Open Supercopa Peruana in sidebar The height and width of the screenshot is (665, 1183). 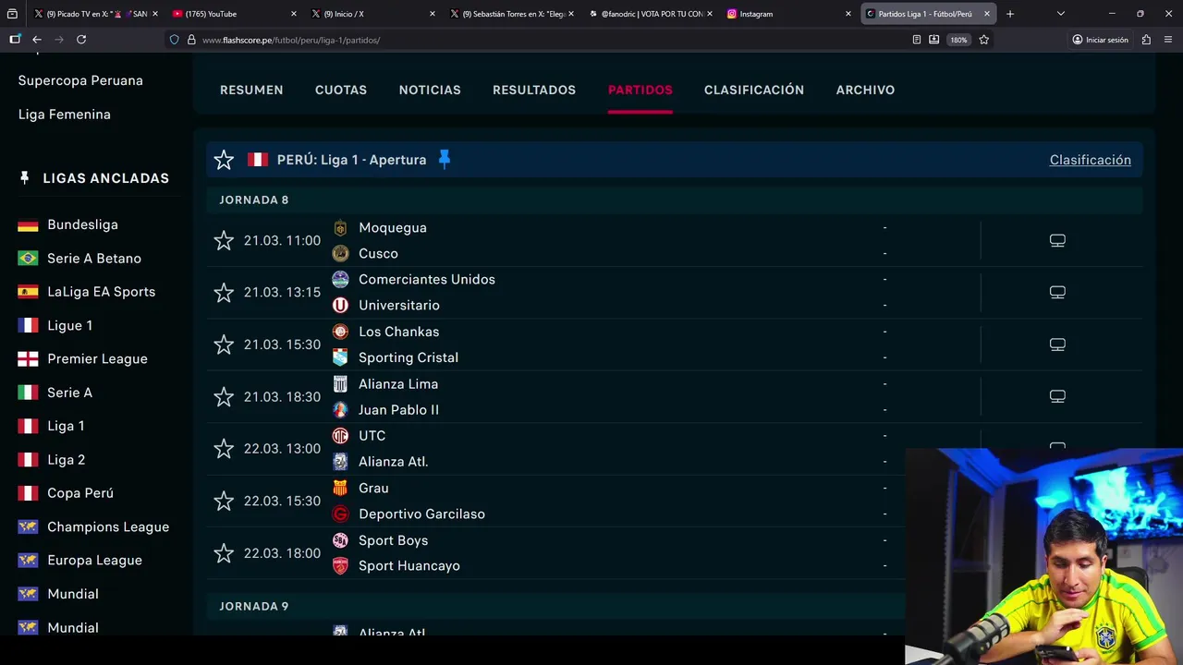(80, 80)
